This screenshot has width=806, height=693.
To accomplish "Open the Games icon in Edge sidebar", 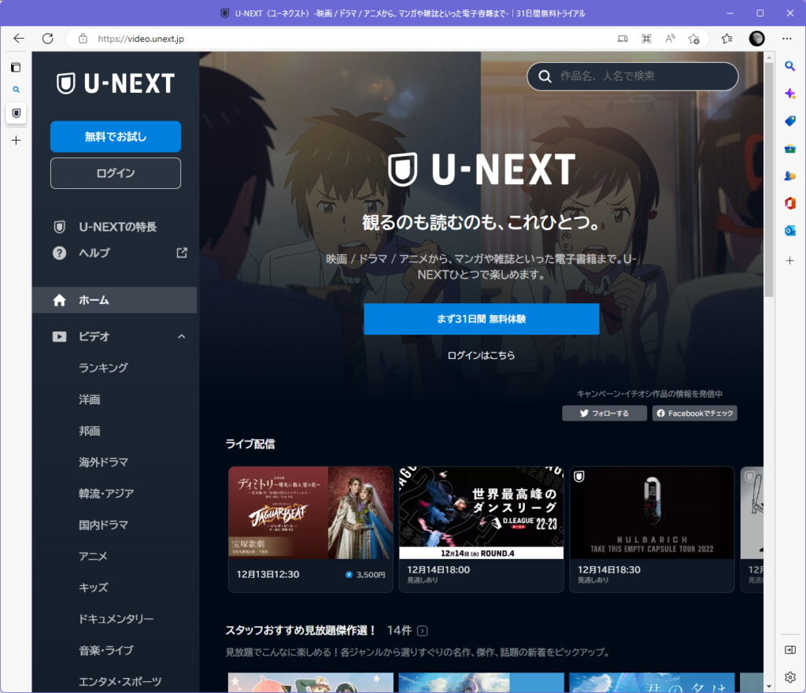I will [790, 176].
